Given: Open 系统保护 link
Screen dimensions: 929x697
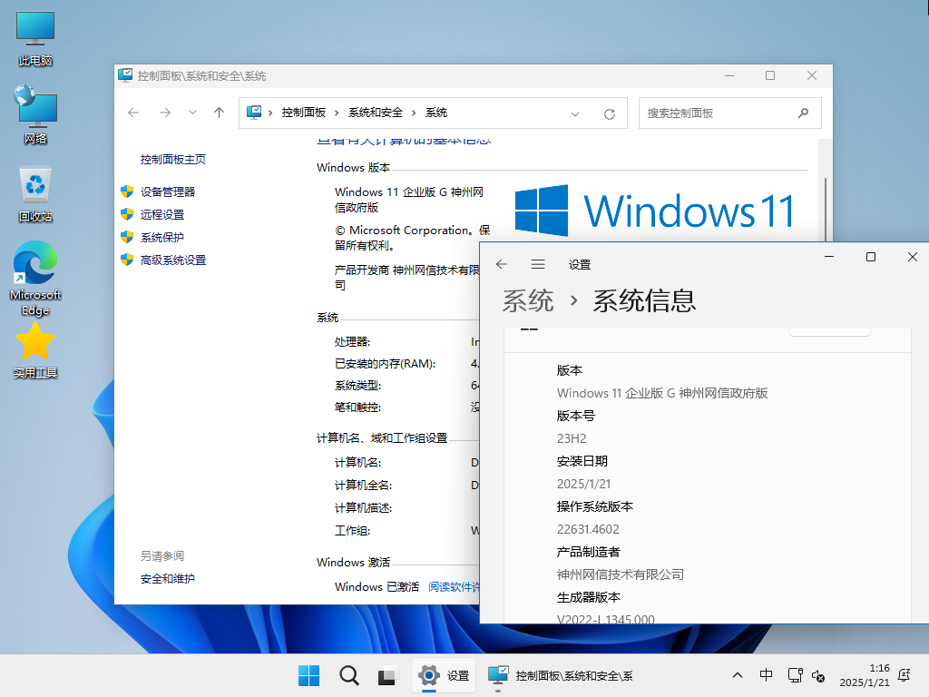Looking at the screenshot, I should pyautogui.click(x=162, y=237).
